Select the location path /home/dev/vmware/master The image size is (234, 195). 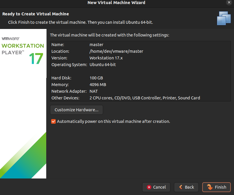(116, 51)
